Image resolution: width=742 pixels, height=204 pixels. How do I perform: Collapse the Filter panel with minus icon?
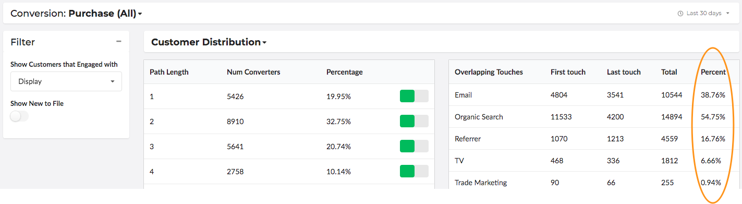click(x=119, y=41)
